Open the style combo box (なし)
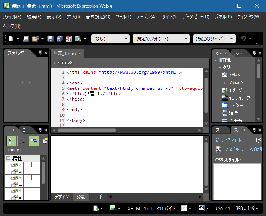 [110, 39]
